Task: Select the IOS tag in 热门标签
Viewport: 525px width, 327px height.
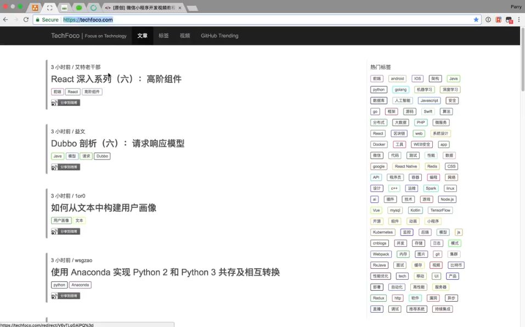Action: click(x=417, y=78)
